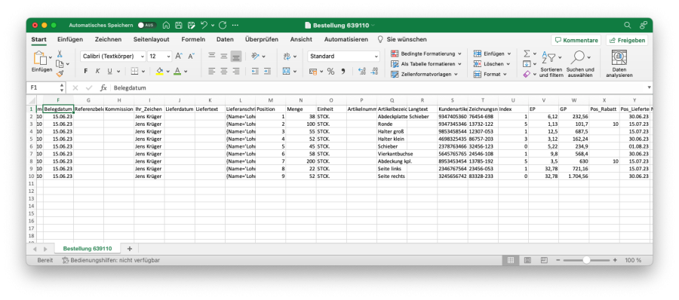Open the Daten ribbon tab
This screenshot has height=300, width=679.
tap(225, 39)
